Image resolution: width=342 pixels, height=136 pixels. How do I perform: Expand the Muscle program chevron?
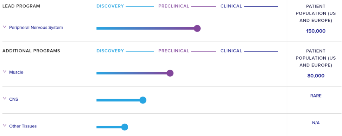point(4,72)
